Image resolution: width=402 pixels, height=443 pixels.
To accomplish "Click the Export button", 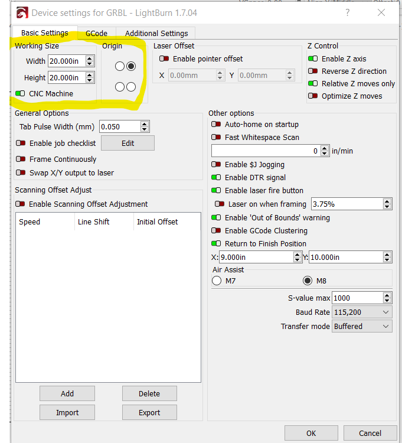I will [149, 412].
